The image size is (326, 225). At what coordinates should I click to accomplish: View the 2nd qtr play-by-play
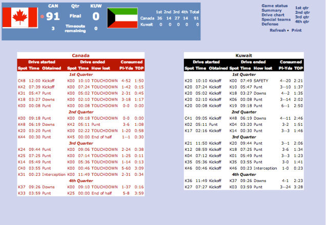(302, 12)
